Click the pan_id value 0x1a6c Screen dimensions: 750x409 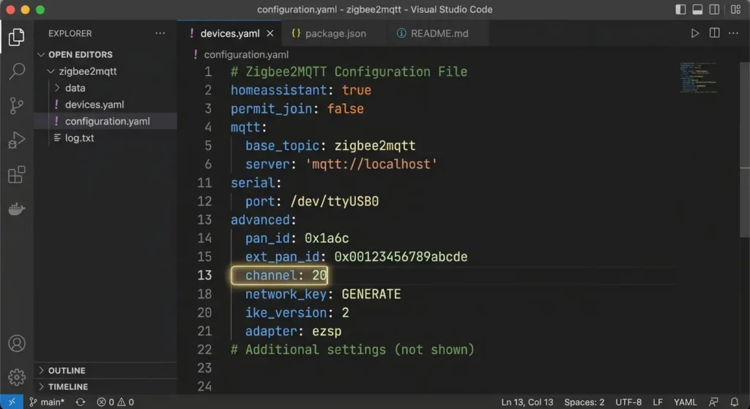click(327, 239)
